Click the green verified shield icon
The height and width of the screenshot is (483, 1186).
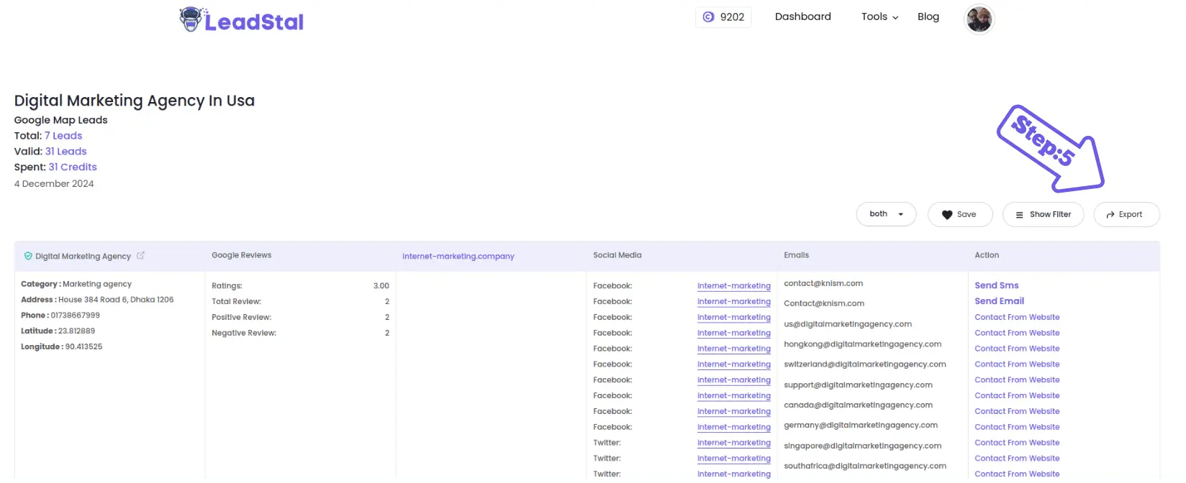tap(28, 256)
